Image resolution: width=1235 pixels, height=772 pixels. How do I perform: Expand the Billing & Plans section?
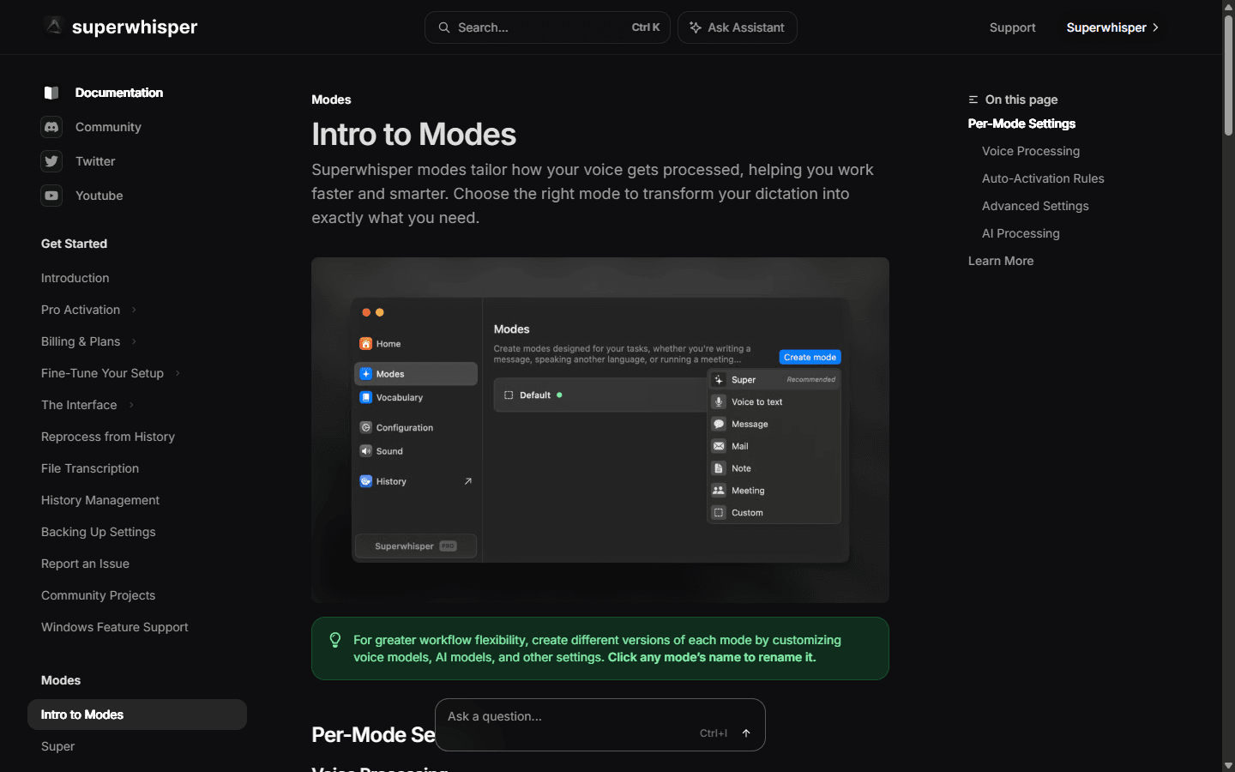(134, 341)
